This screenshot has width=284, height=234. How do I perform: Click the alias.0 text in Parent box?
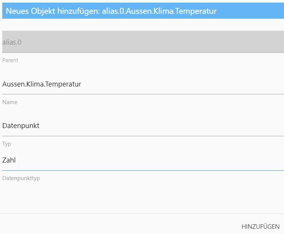(x=12, y=42)
